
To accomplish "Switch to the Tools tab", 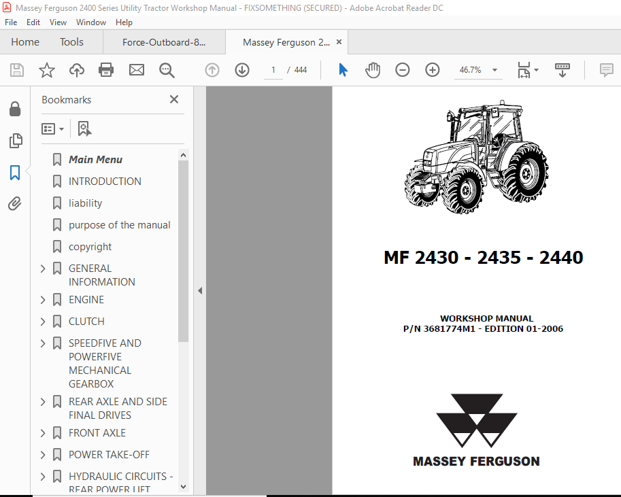I will pyautogui.click(x=71, y=42).
